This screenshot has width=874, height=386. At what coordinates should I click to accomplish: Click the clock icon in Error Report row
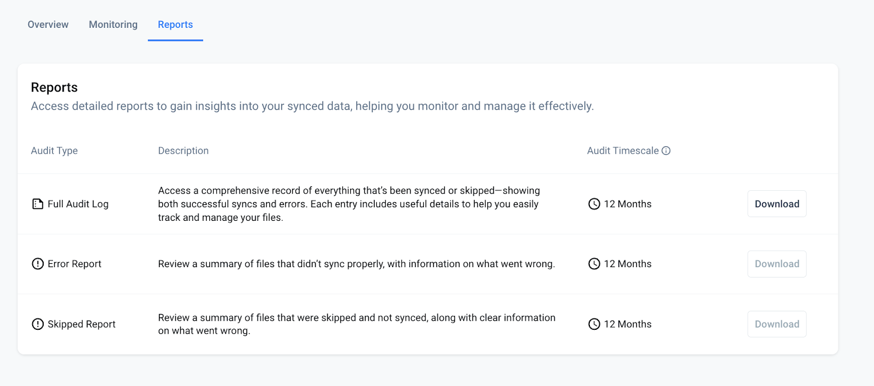click(594, 264)
